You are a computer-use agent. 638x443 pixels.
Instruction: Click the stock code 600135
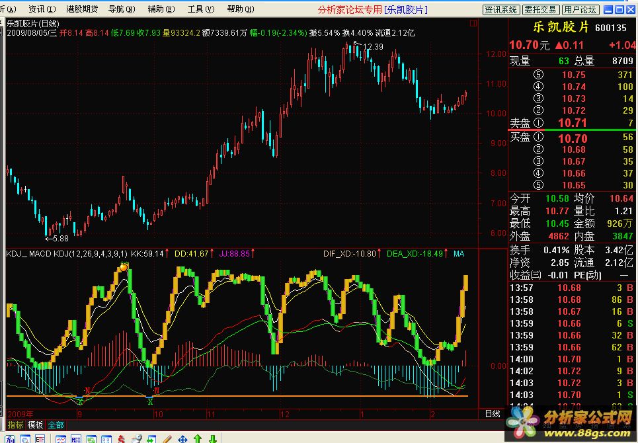point(611,28)
